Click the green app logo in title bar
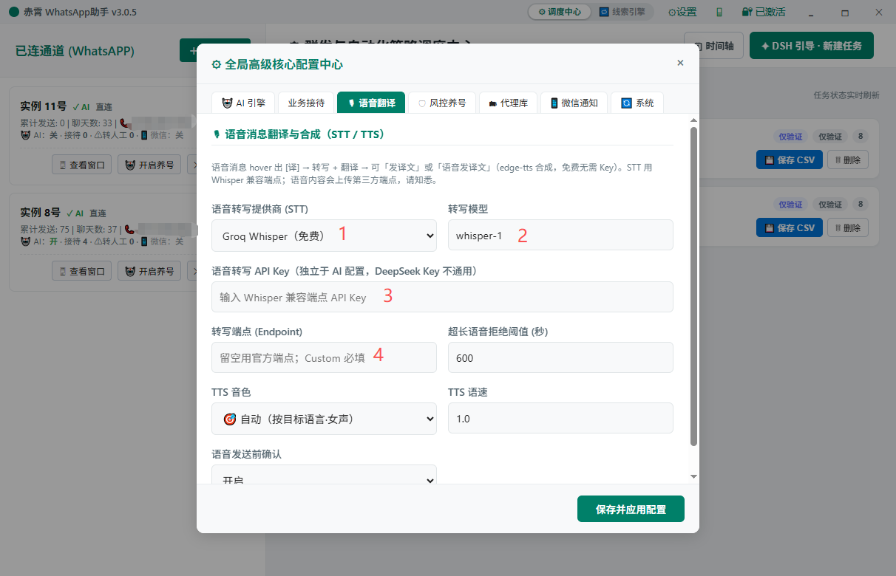Viewport: 896px width, 576px height. click(x=13, y=12)
